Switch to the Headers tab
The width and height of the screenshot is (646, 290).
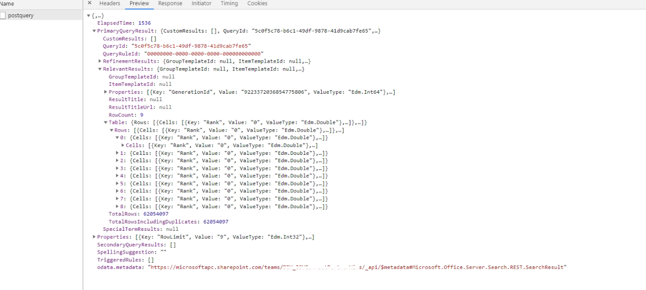109,3
